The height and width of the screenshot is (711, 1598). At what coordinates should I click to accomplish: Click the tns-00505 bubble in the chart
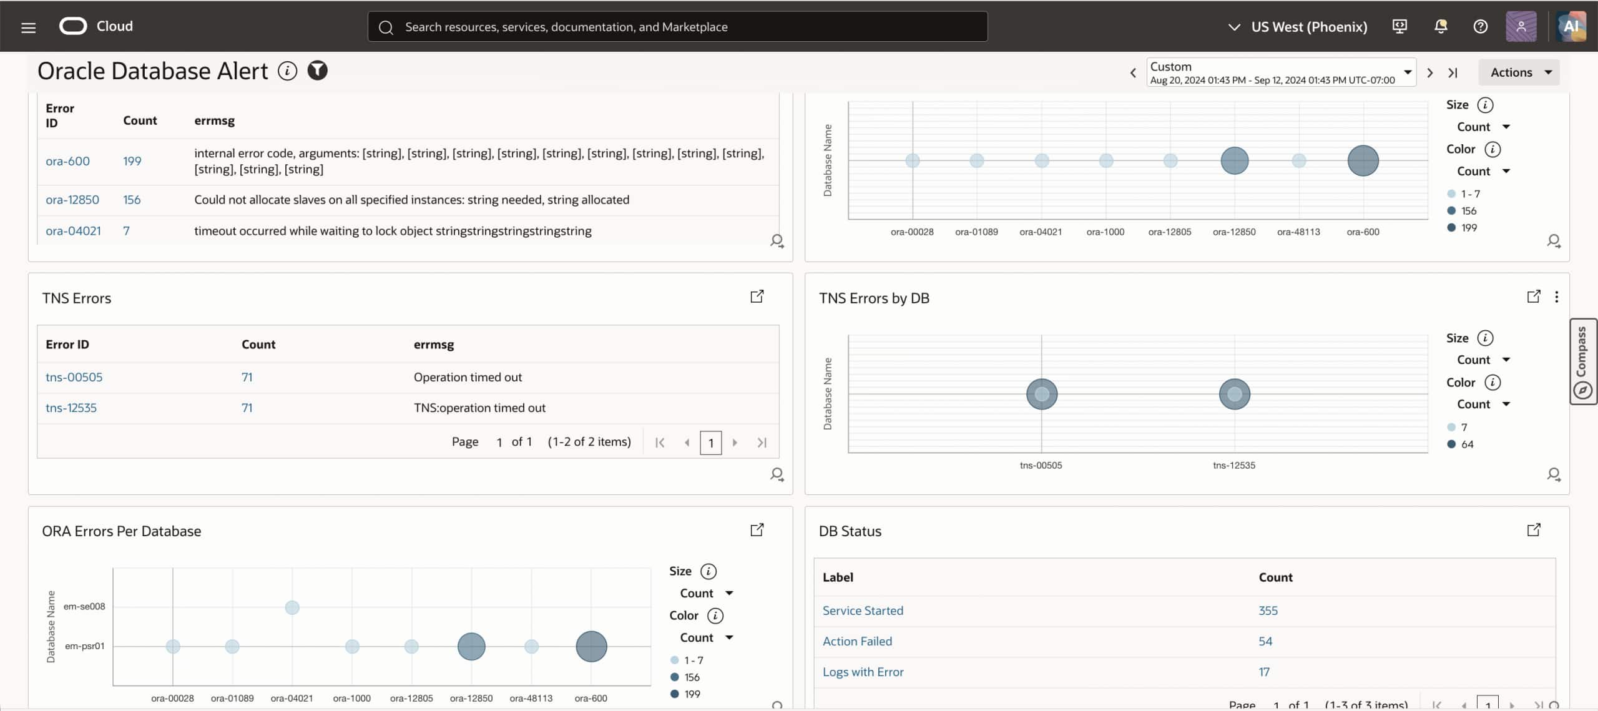[x=1042, y=394]
